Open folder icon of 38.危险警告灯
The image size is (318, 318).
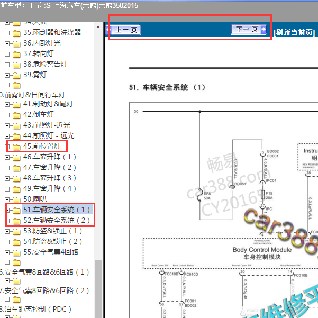tap(16, 65)
